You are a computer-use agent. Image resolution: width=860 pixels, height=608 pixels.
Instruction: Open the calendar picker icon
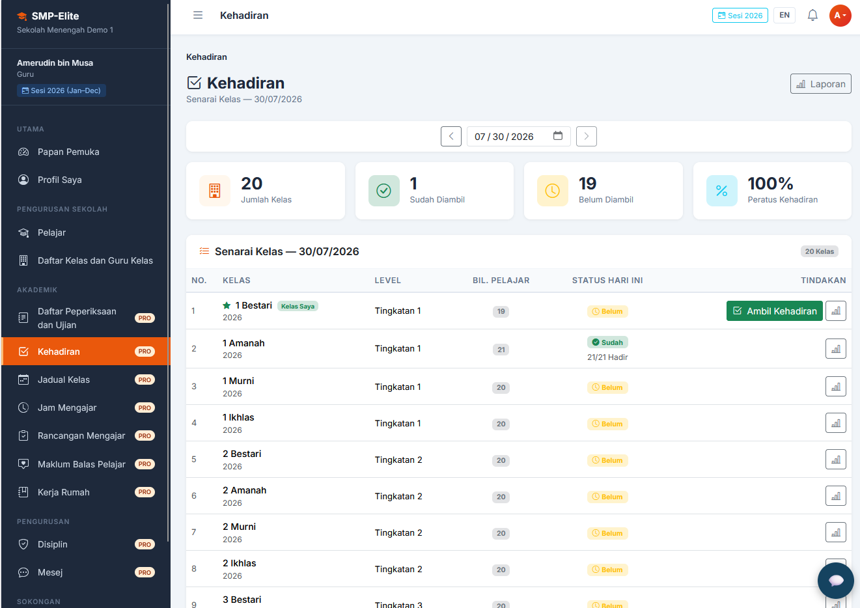coord(558,136)
